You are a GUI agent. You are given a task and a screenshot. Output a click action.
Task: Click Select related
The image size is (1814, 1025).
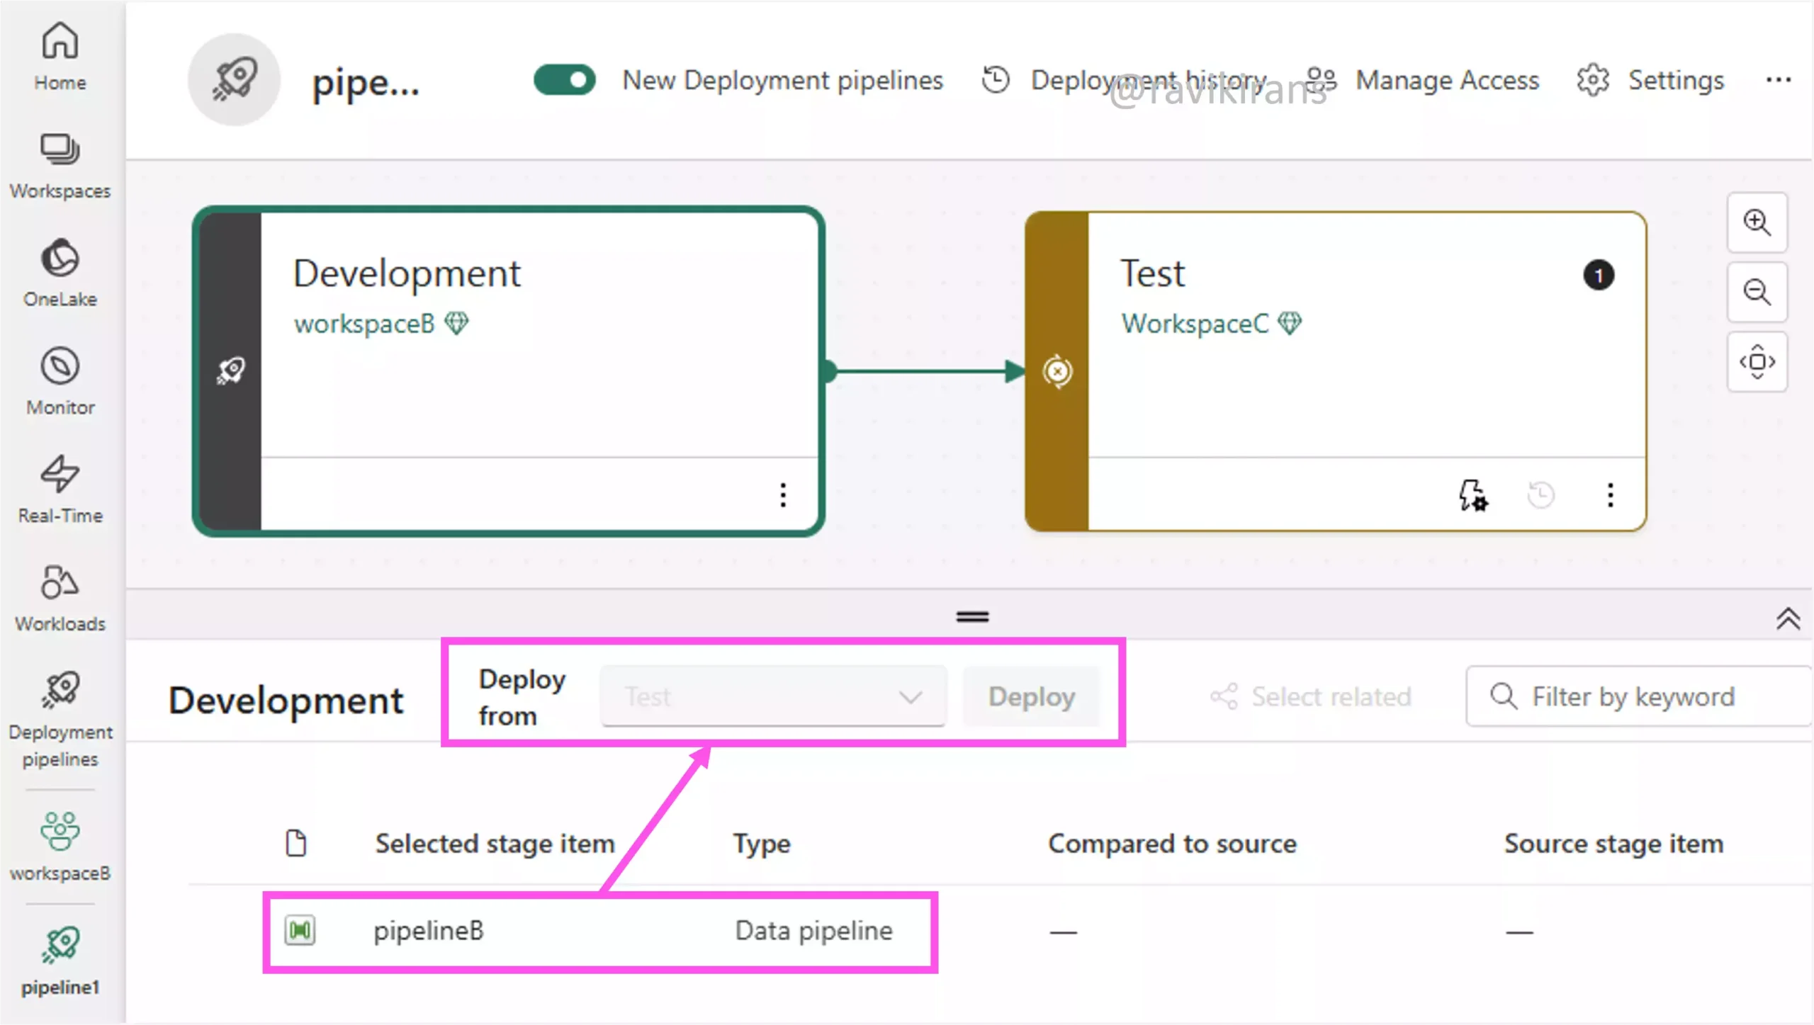coord(1311,696)
